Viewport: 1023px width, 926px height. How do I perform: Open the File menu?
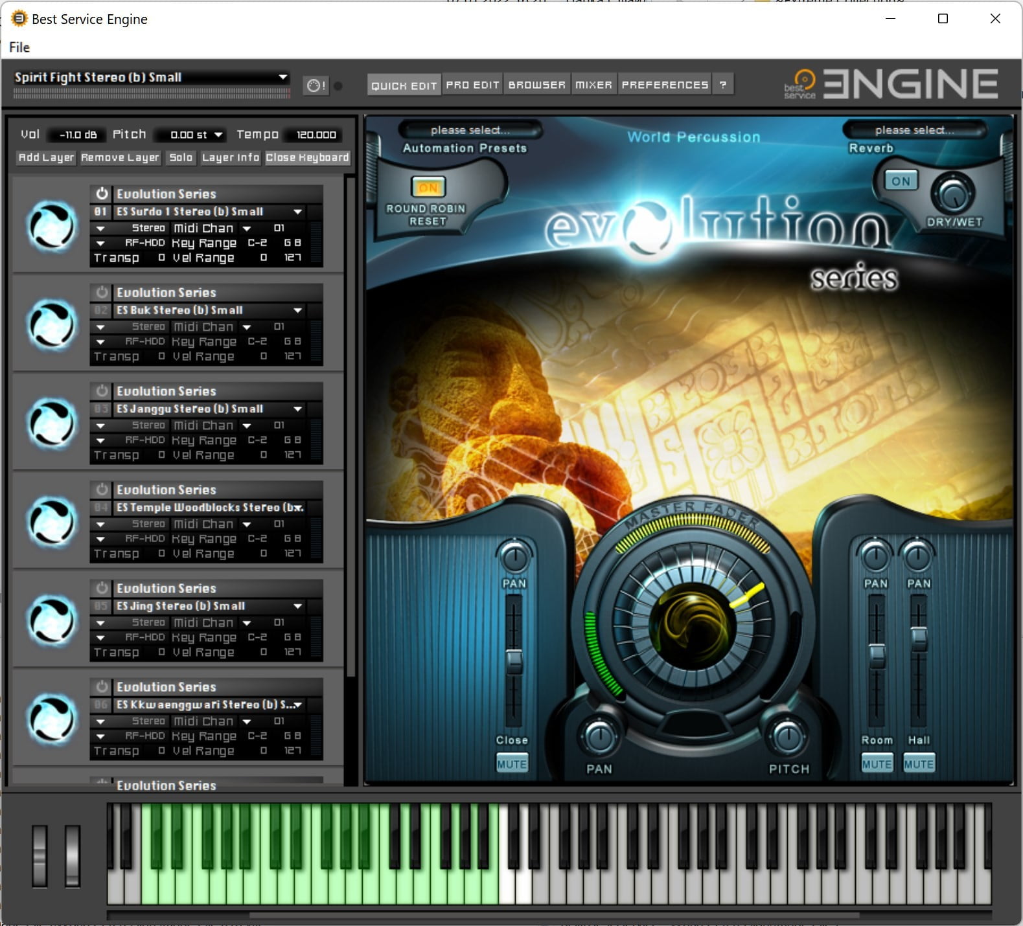pyautogui.click(x=19, y=47)
